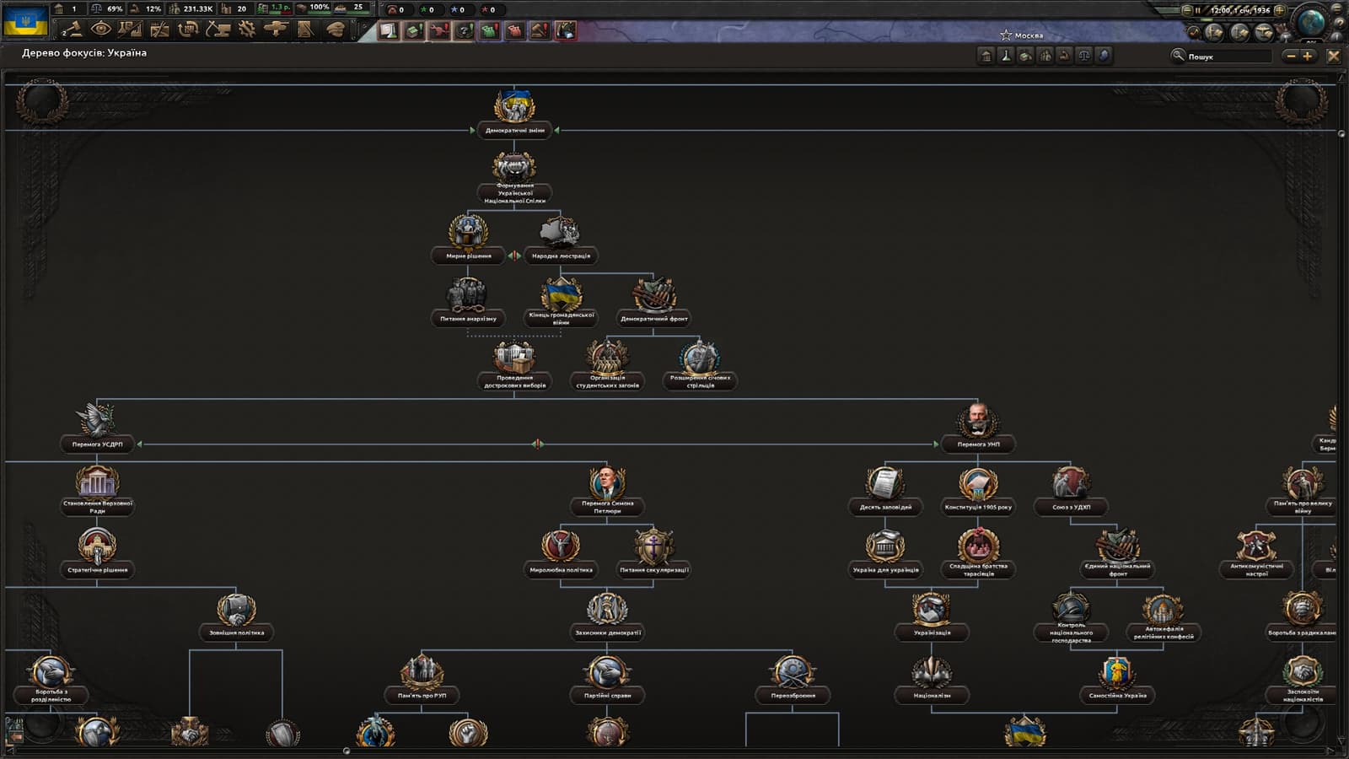
Task: Open the Decisions menu with the gavel icon
Action: point(73,30)
